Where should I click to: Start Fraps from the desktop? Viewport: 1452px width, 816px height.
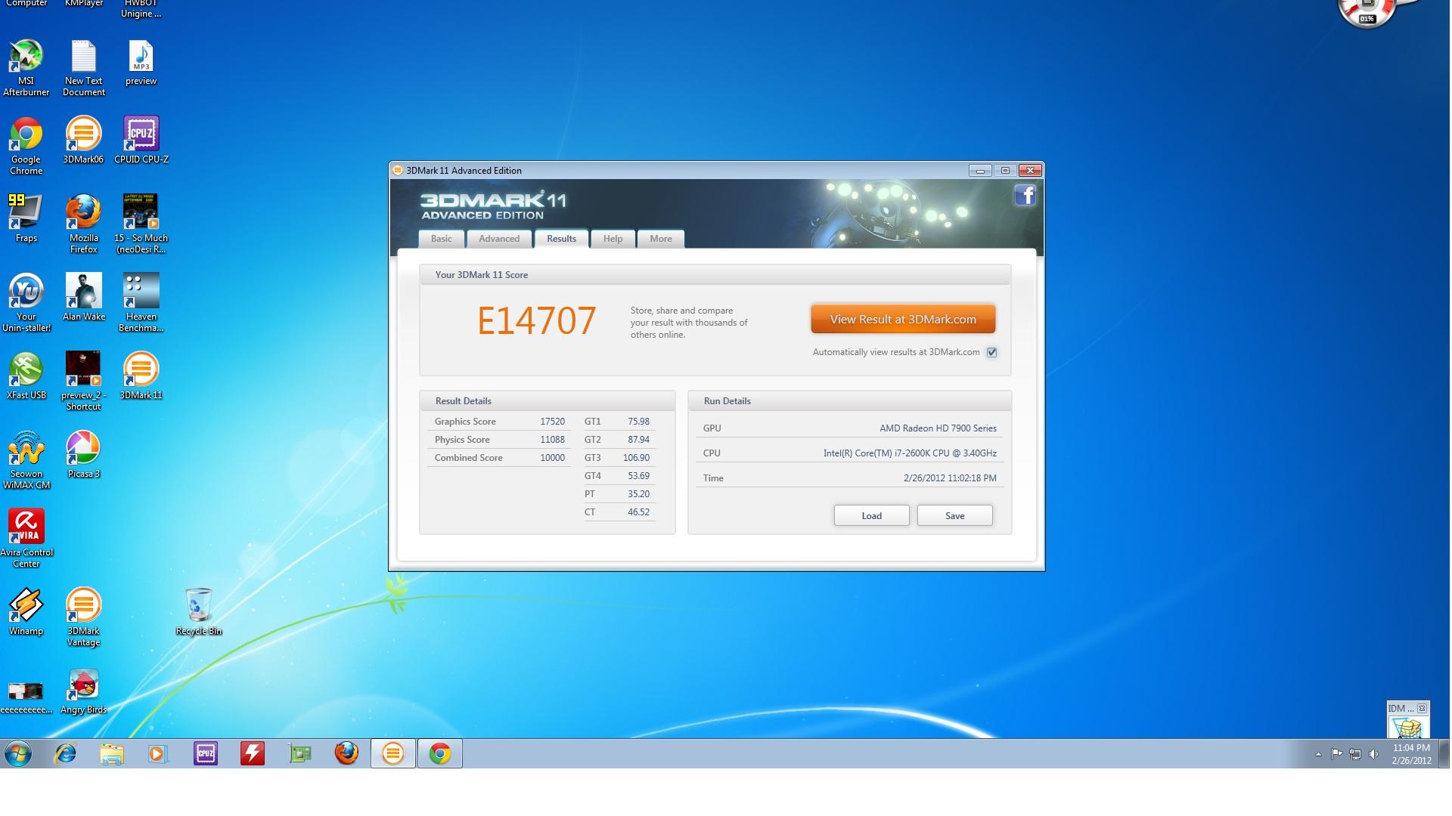tap(26, 218)
